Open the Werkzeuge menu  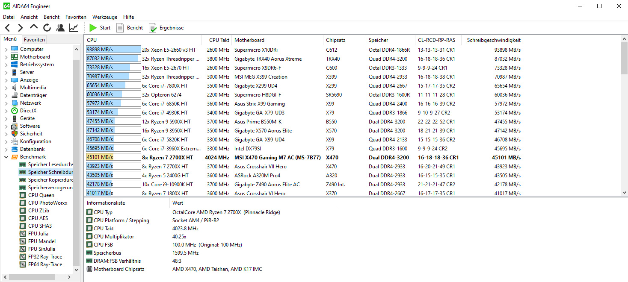105,17
